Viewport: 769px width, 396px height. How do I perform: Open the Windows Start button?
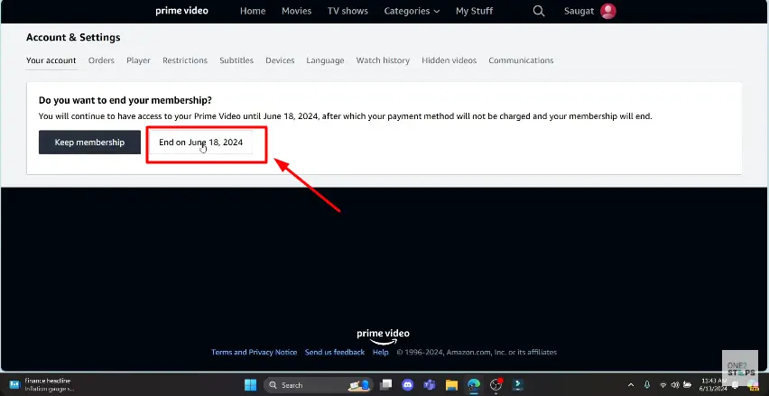[x=250, y=385]
